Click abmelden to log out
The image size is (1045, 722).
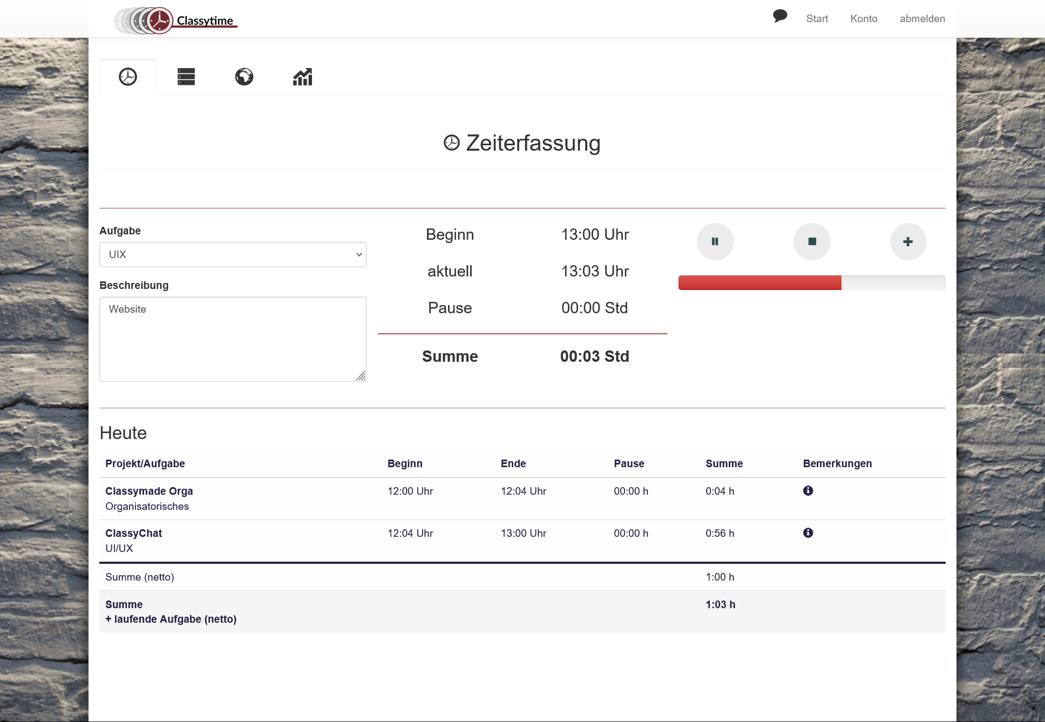pyautogui.click(x=922, y=18)
